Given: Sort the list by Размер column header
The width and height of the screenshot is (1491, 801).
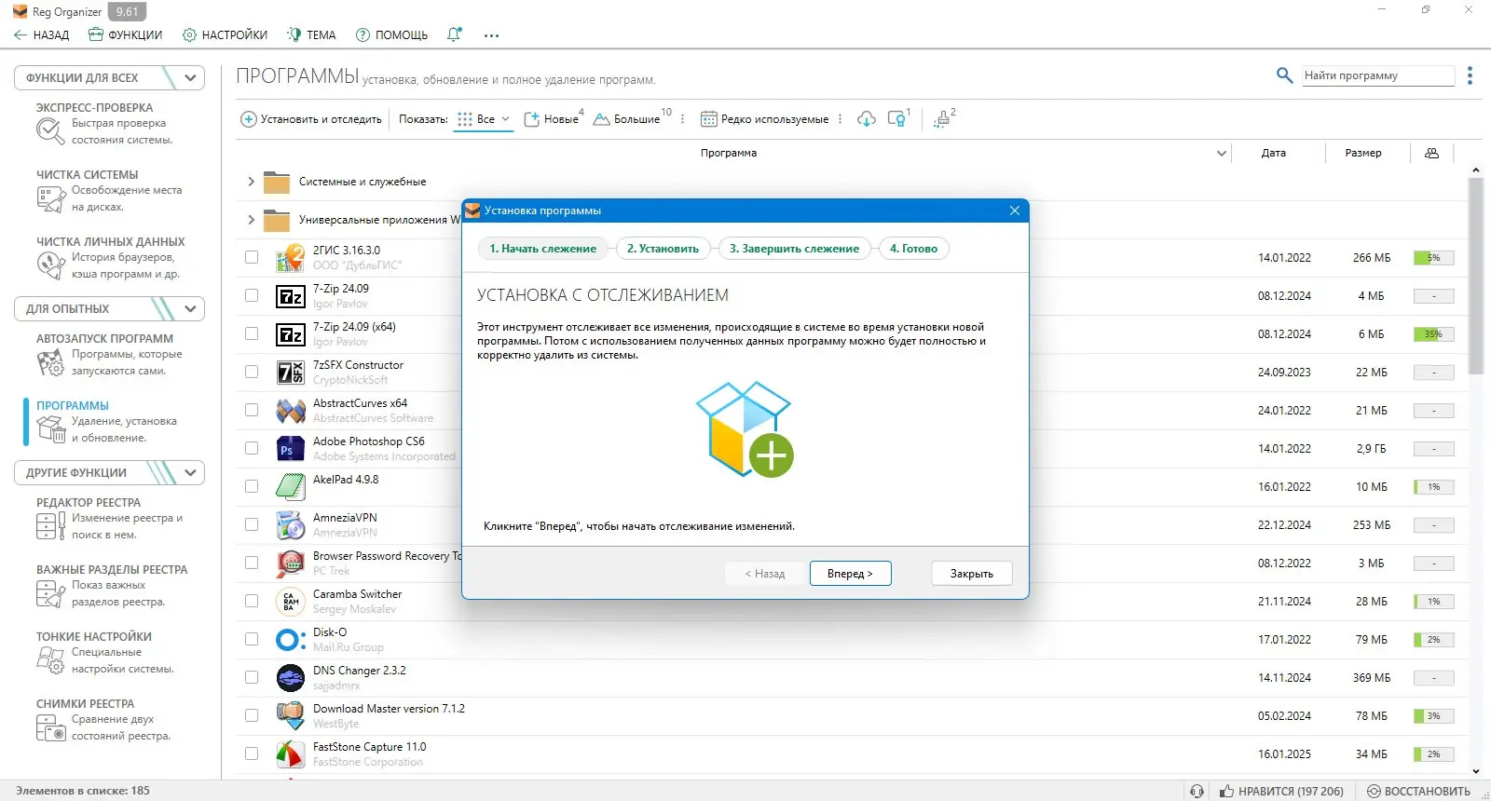Looking at the screenshot, I should click(x=1363, y=153).
